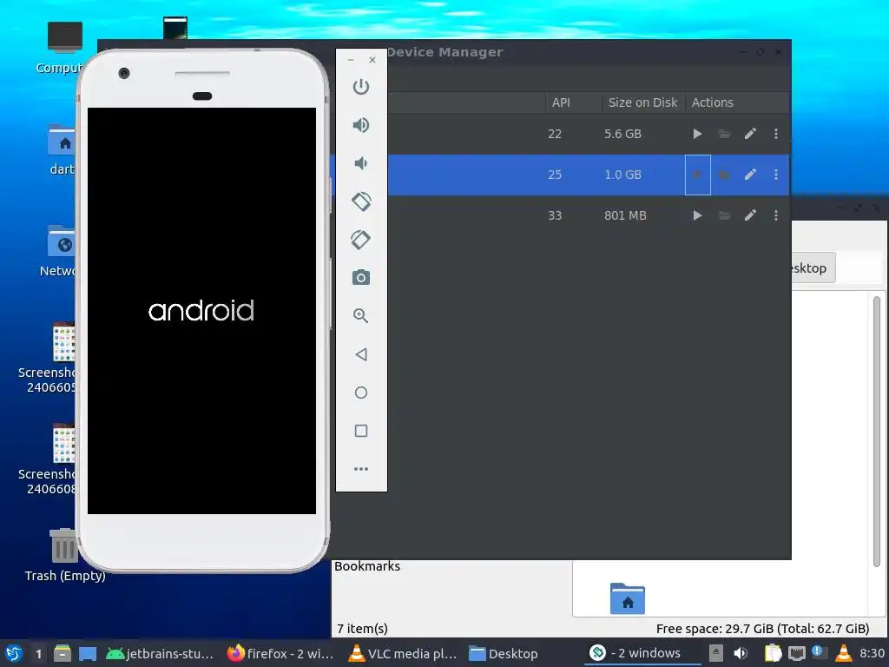889x667 pixels.
Task: Stop the running API 25 device
Action: pos(698,175)
